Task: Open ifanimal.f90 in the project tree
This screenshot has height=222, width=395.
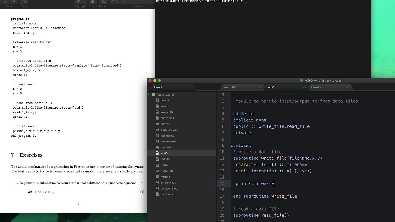Action: pyautogui.click(x=168, y=136)
